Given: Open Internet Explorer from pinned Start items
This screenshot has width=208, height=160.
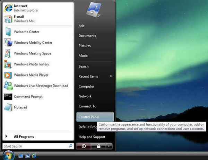Looking at the screenshot, I should pyautogui.click(x=21, y=8).
